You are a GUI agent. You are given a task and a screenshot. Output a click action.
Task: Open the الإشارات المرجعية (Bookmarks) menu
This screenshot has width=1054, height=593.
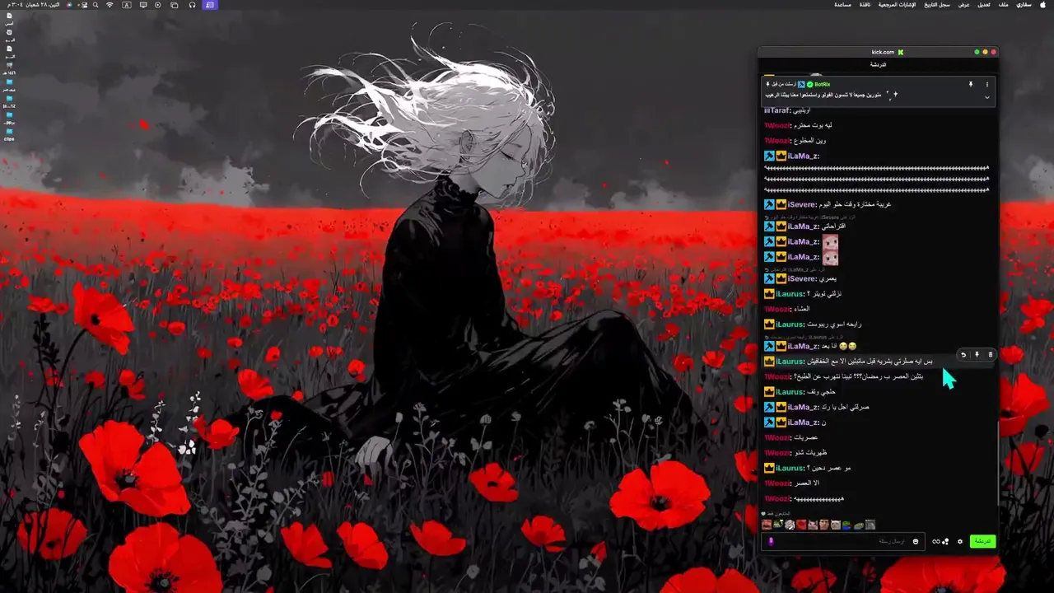tap(897, 5)
